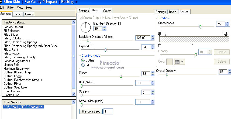Screen dimensions: 231x119
Task: Click Settings tab in right Colors panel
Action: tap(161, 12)
